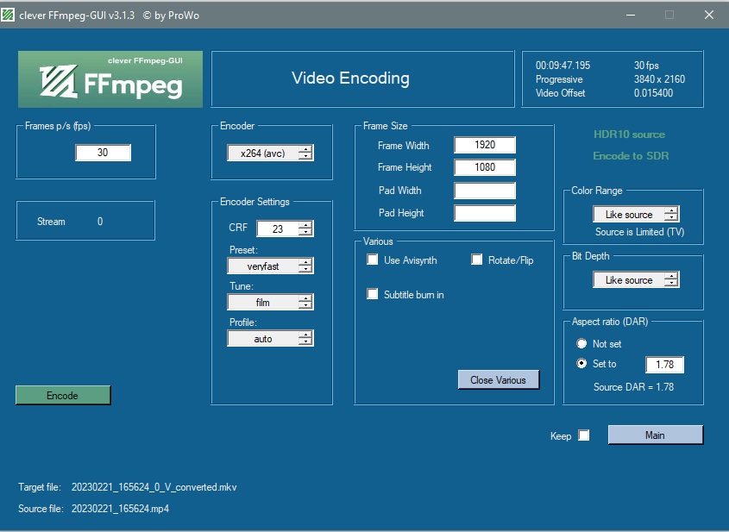Screen dimensions: 729x532
Task: Step Bit Depth up with arrow
Action: pos(671,276)
